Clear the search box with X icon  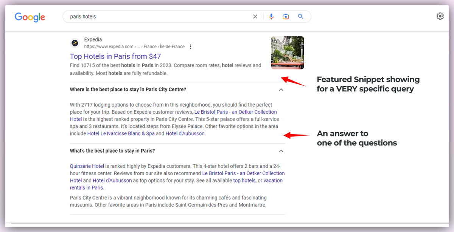point(255,17)
